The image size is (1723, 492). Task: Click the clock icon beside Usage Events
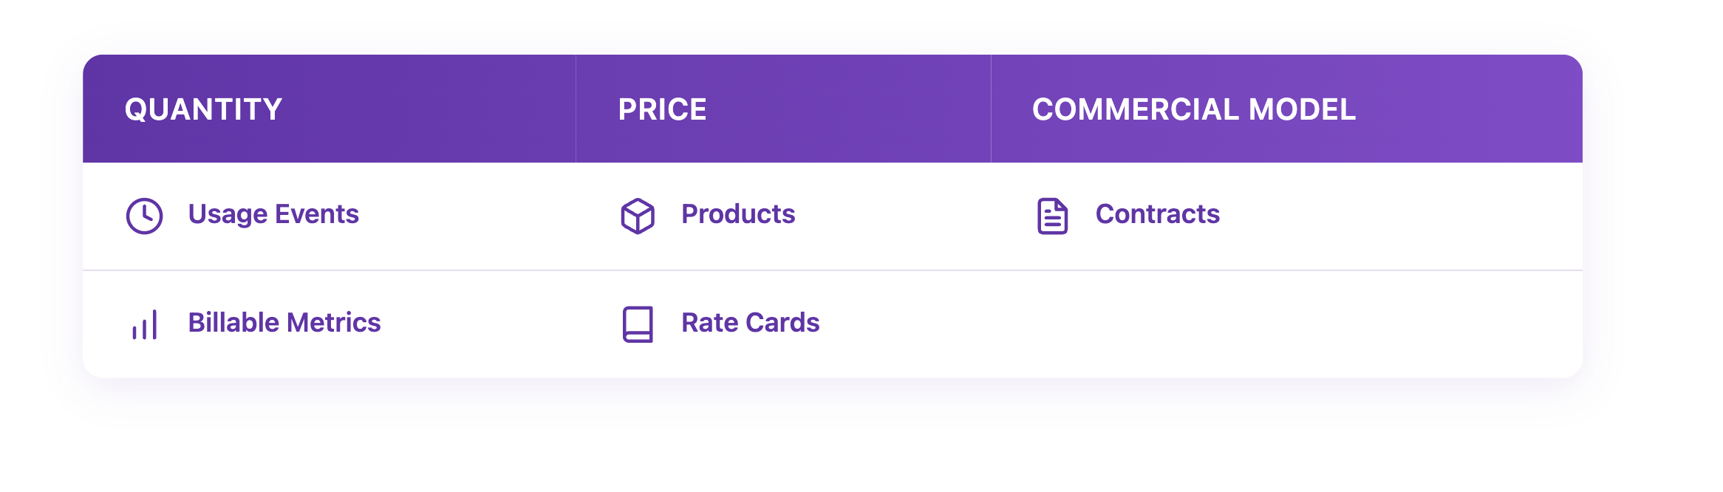[144, 216]
